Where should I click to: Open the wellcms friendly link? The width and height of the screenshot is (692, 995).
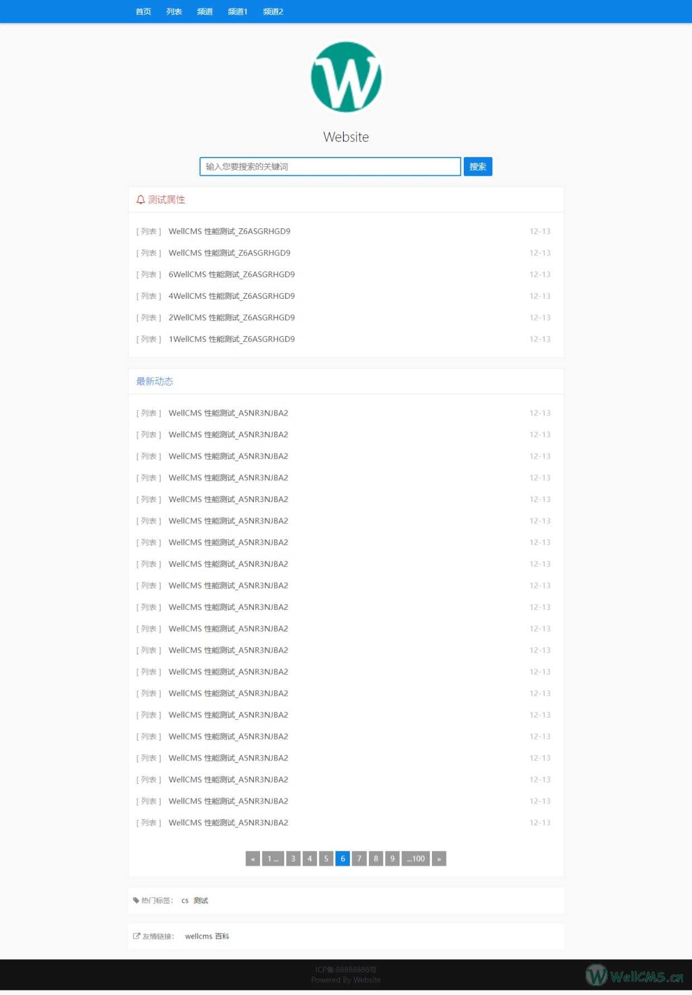(x=199, y=936)
